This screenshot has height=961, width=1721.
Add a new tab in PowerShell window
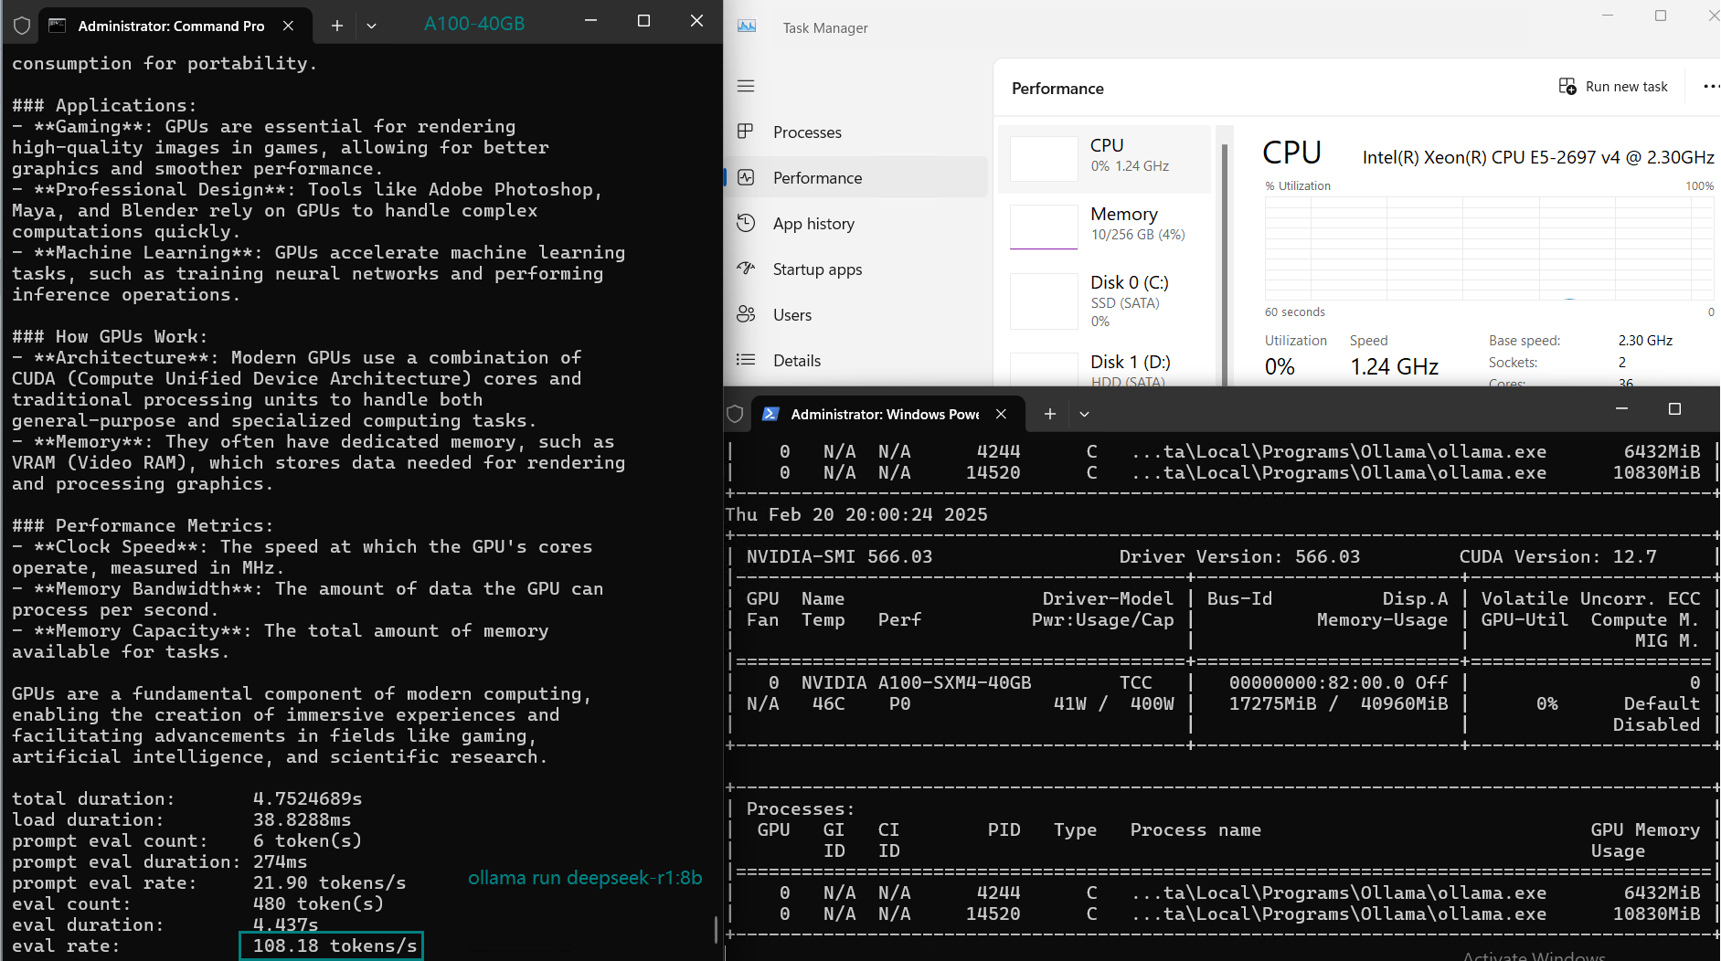(x=1050, y=414)
